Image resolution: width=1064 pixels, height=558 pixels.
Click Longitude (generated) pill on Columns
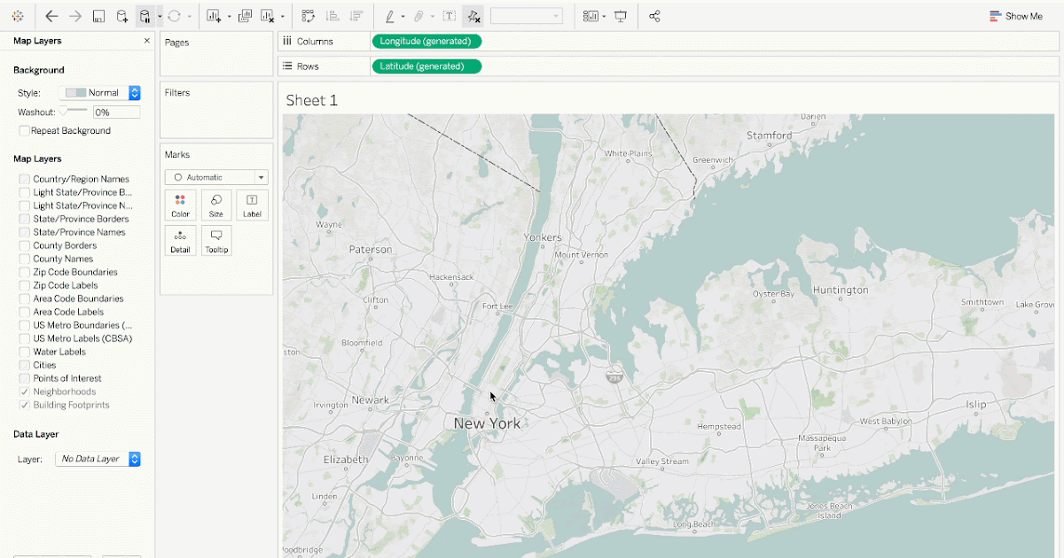tap(426, 41)
